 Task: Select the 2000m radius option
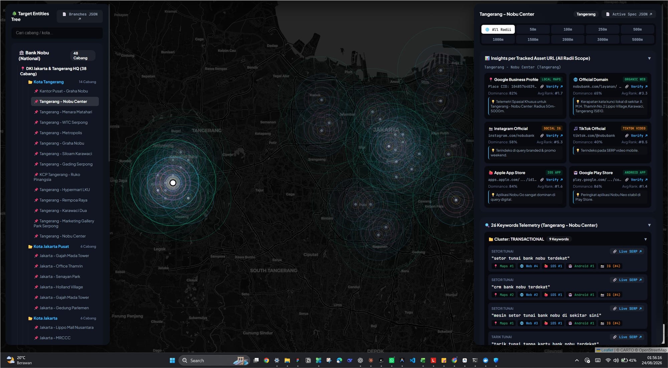tap(567, 39)
